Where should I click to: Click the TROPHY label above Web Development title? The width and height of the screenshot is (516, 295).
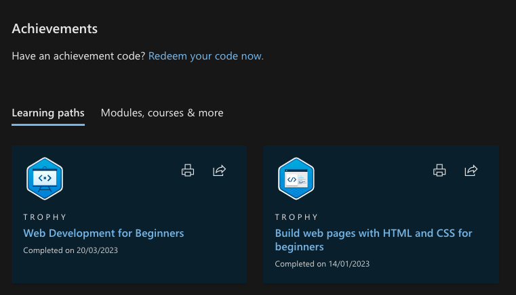pos(45,217)
